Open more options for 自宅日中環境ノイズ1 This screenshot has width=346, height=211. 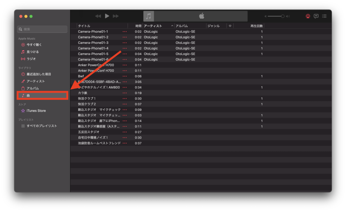[125, 138]
